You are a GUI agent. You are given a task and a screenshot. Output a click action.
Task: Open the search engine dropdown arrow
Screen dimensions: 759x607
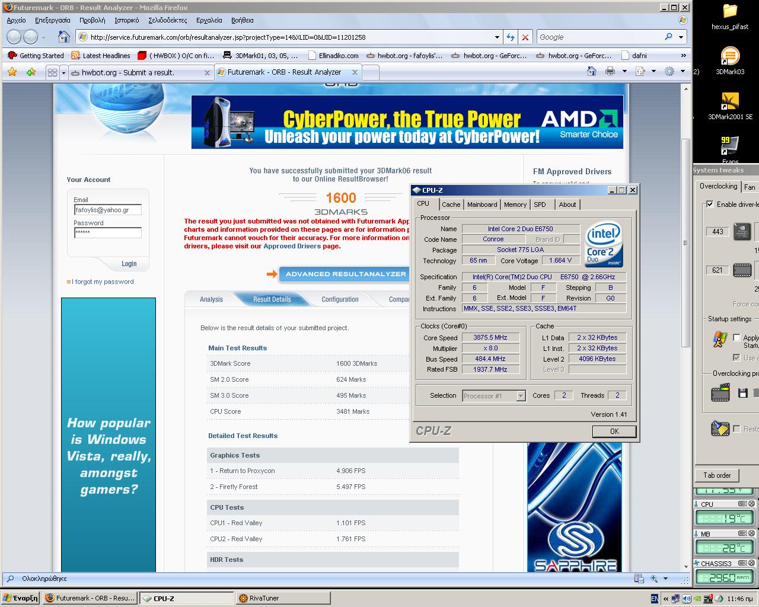(x=681, y=37)
